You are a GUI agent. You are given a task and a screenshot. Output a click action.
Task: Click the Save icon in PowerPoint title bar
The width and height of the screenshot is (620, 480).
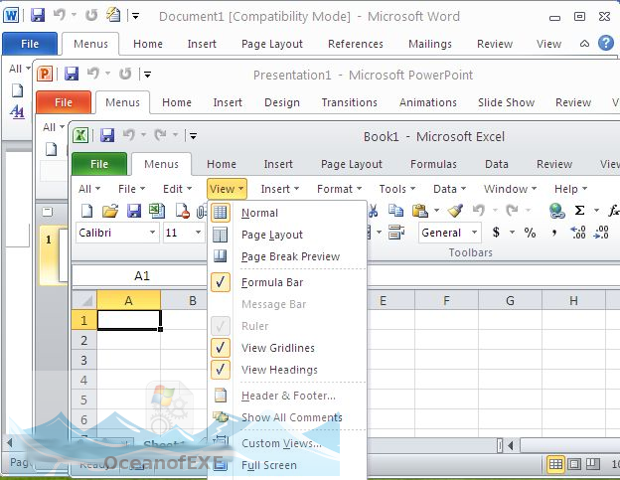72,74
